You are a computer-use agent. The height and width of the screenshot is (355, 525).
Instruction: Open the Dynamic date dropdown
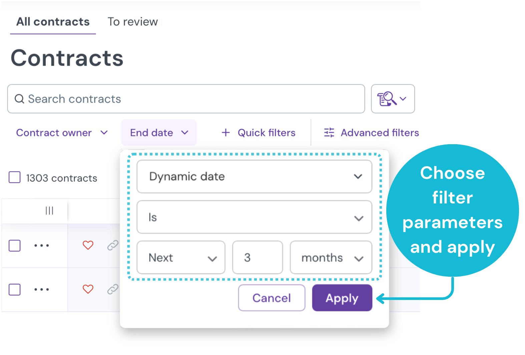pos(254,177)
